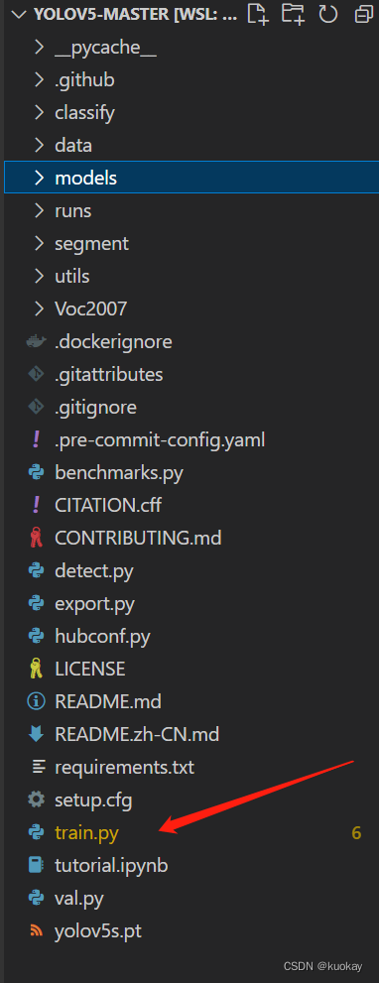Click the New Folder icon in explorer header
This screenshot has height=983, width=379.
(293, 14)
